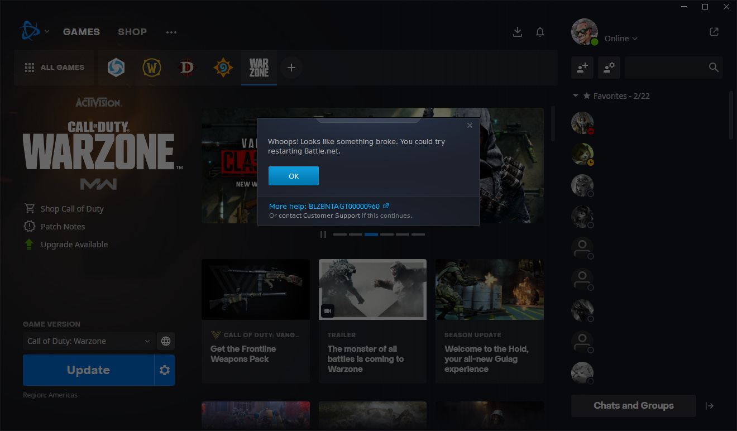This screenshot has width=737, height=431.
Task: Open More help BLZBNTAGT00000960 link
Action: click(x=329, y=206)
